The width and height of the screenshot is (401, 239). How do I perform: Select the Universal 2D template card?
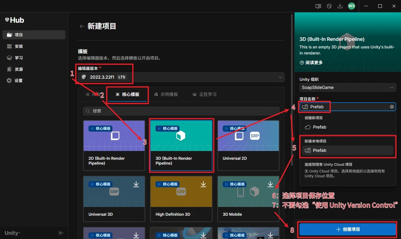248,145
